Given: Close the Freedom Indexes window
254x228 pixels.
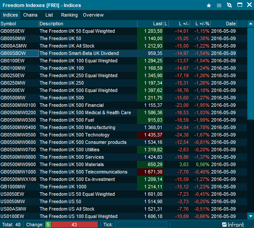Looking at the screenshot, I should 250,5.
